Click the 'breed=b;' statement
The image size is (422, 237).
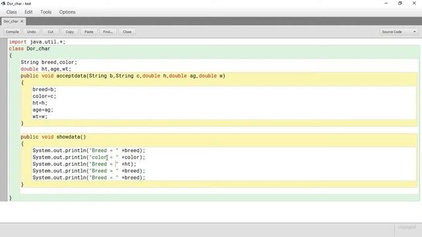coord(44,90)
